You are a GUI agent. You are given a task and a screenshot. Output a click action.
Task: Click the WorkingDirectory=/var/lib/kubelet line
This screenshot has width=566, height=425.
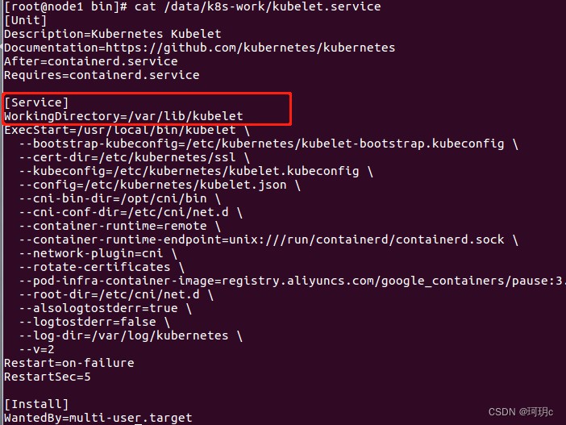click(x=123, y=116)
